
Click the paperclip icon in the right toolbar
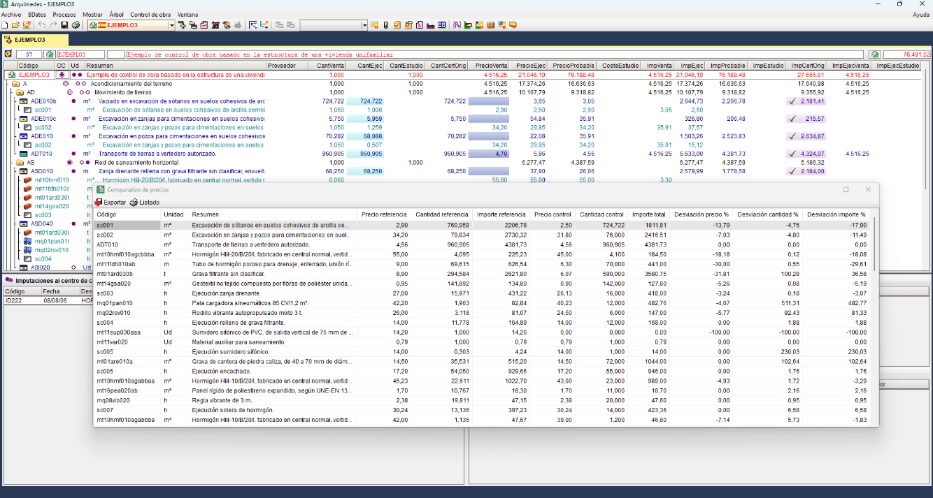click(x=385, y=25)
